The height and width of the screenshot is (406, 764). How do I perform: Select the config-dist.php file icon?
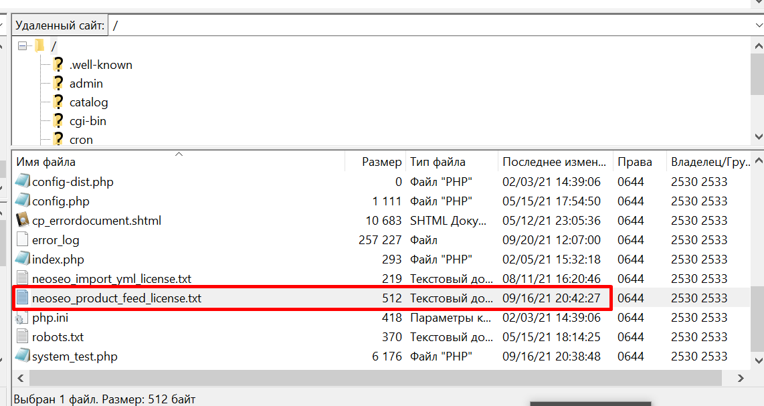(x=23, y=181)
